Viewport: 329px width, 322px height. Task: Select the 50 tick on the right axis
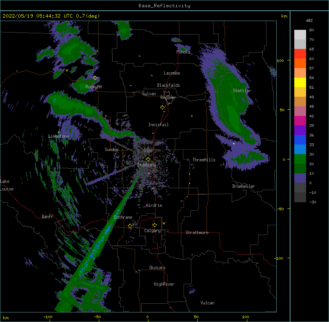click(x=282, y=110)
